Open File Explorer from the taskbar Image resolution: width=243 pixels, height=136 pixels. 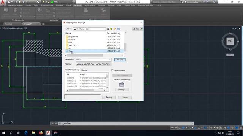pos(33,133)
